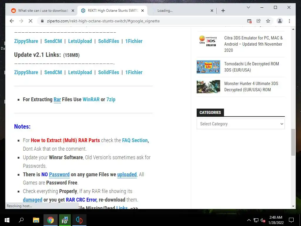Click the 'Notes:' heading
301x226 pixels.
click(x=22, y=127)
